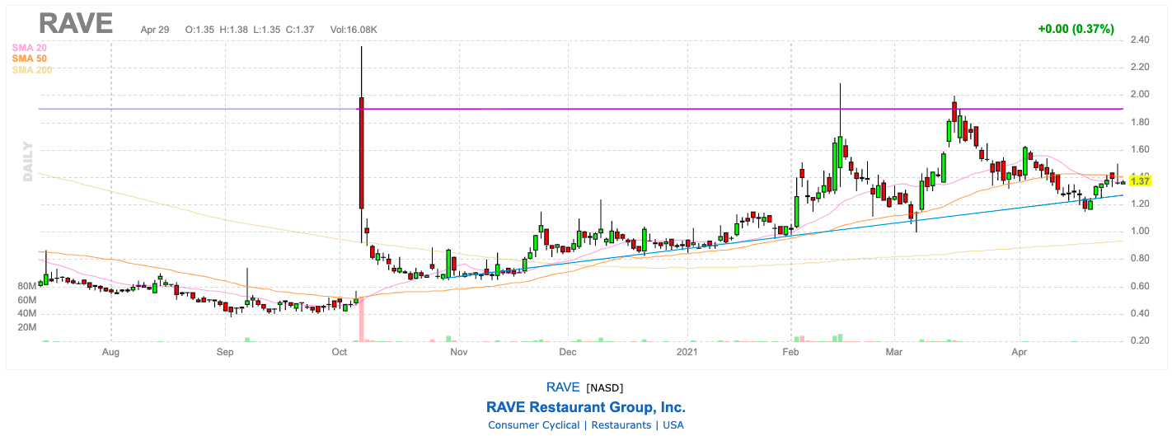Click the large RAVE chart title
Viewport: 1172px width, 436px height.
(77, 23)
